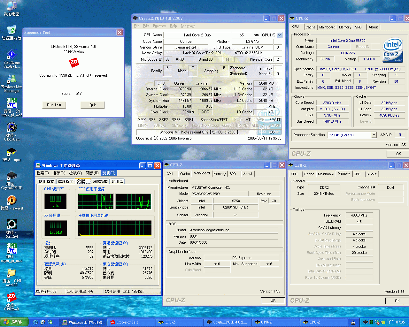The width and height of the screenshot is (409, 327).
Task: Click the Southbridge value 82801GB (ICH7)
Action: [x=235, y=207]
